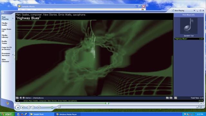Open the visualization selection menu icon
Screen dimensions: 206x116
point(17,98)
